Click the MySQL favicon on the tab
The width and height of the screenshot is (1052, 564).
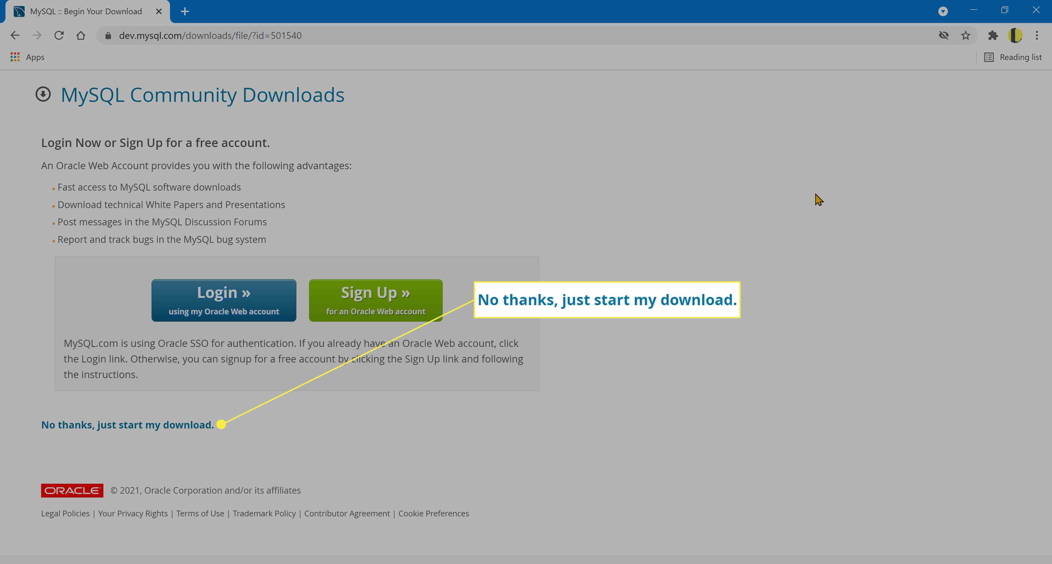19,11
